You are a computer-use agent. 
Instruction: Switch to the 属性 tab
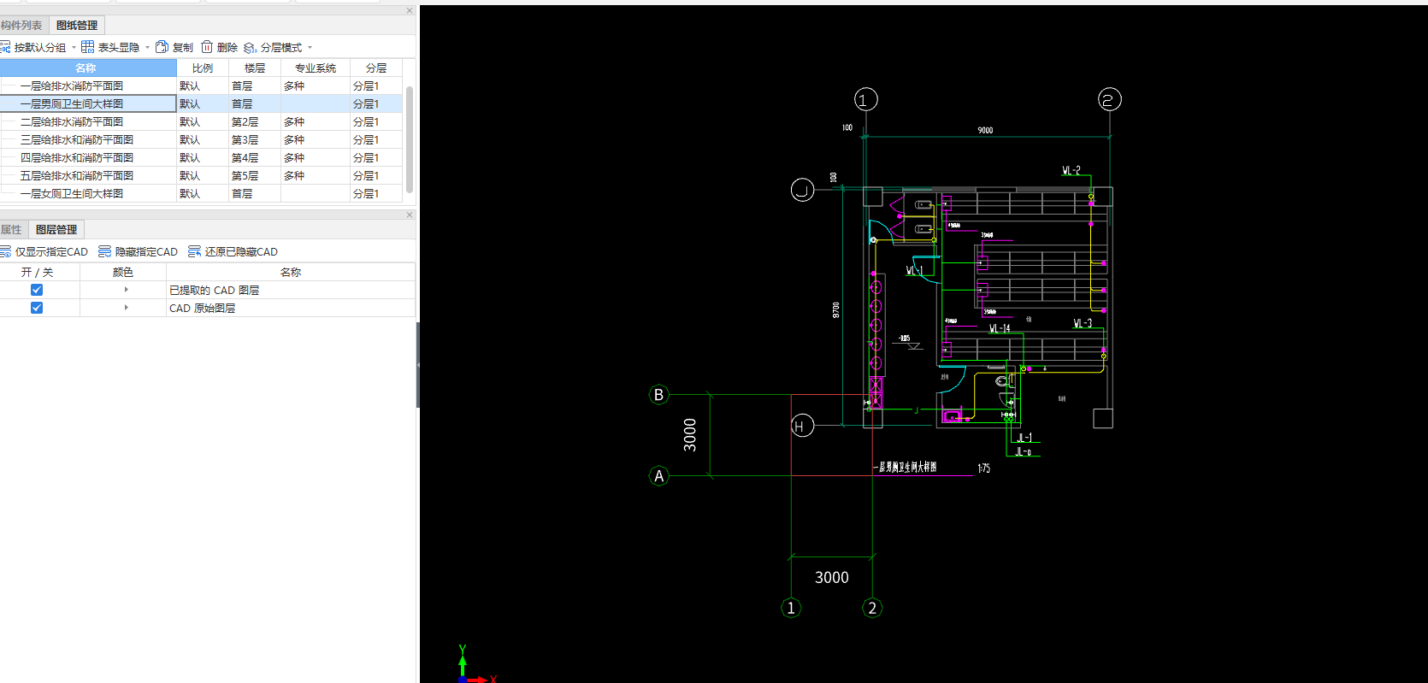pos(12,230)
